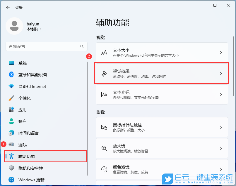Expand the 颜色滤镜 row chevron

pyautogui.click(x=220, y=169)
